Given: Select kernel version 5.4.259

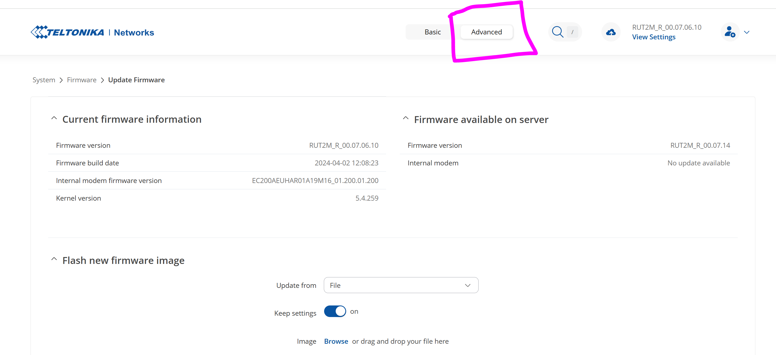Looking at the screenshot, I should [367, 198].
